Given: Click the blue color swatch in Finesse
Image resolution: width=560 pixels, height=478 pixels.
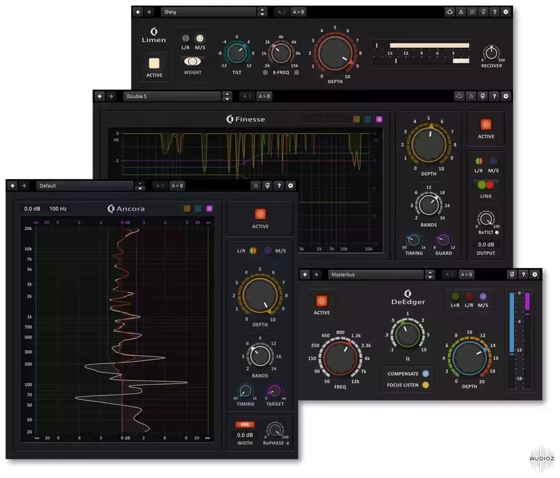Looking at the screenshot, I should coord(368,119).
